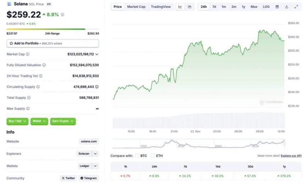The width and height of the screenshot is (305, 184).
Task: Click info icon beside Fully Diluted Valuation
Action: pos(44,65)
